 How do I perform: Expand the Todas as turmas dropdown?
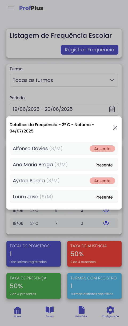point(64,80)
